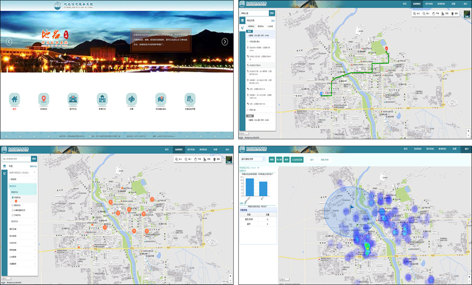
Task: Open the hospital building icon on home page
Action: click(x=73, y=99)
